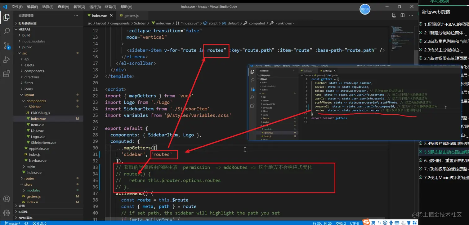
Task: Toggle the Sogou punctuation mode icon
Action: pos(380,223)
